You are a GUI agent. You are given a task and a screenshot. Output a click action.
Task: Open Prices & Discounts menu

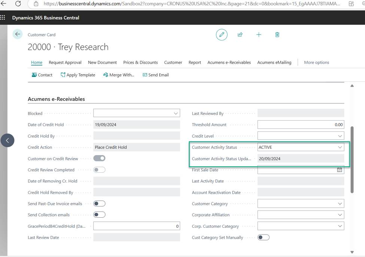pos(140,63)
